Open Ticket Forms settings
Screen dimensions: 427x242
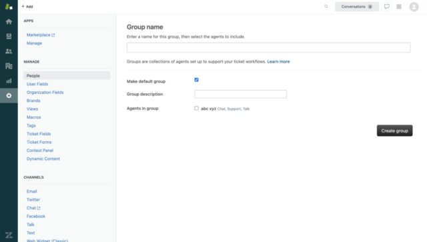pyautogui.click(x=39, y=142)
